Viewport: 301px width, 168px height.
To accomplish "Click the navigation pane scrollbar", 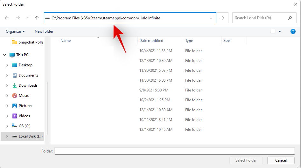I will pyautogui.click(x=47, y=108).
